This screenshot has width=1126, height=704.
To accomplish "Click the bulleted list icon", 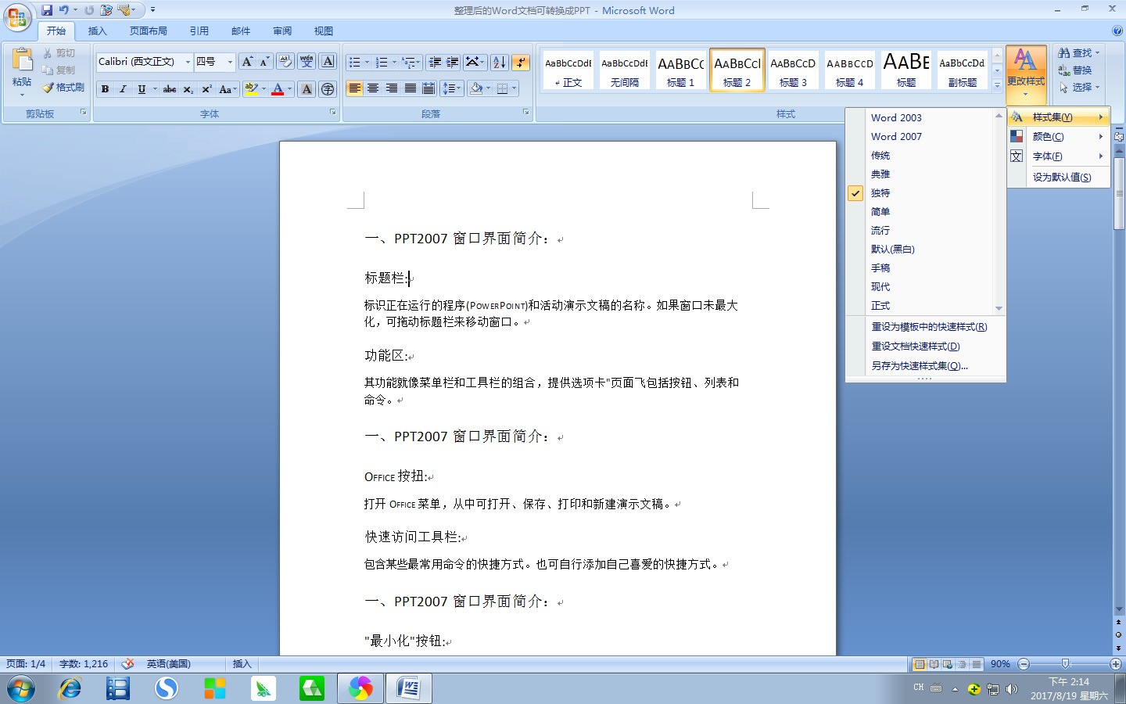I will 356,61.
